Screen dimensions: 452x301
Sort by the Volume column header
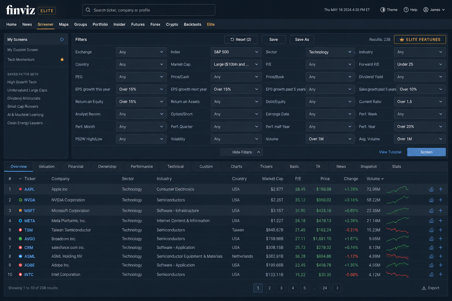375,179
